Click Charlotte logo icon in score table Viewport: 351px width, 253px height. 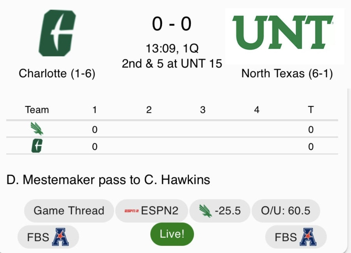(x=37, y=147)
